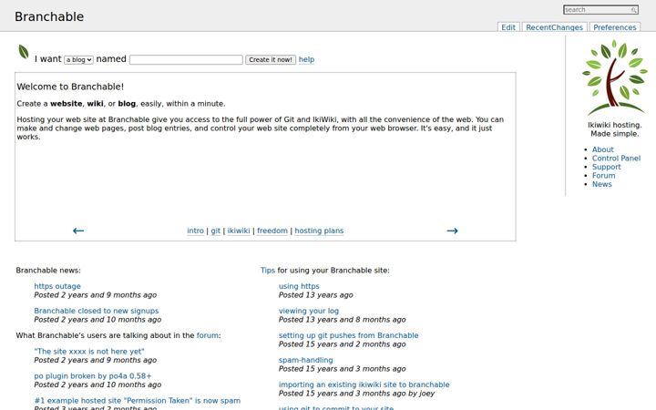Open the 'using https' tip
The image size is (656, 410).
click(299, 286)
